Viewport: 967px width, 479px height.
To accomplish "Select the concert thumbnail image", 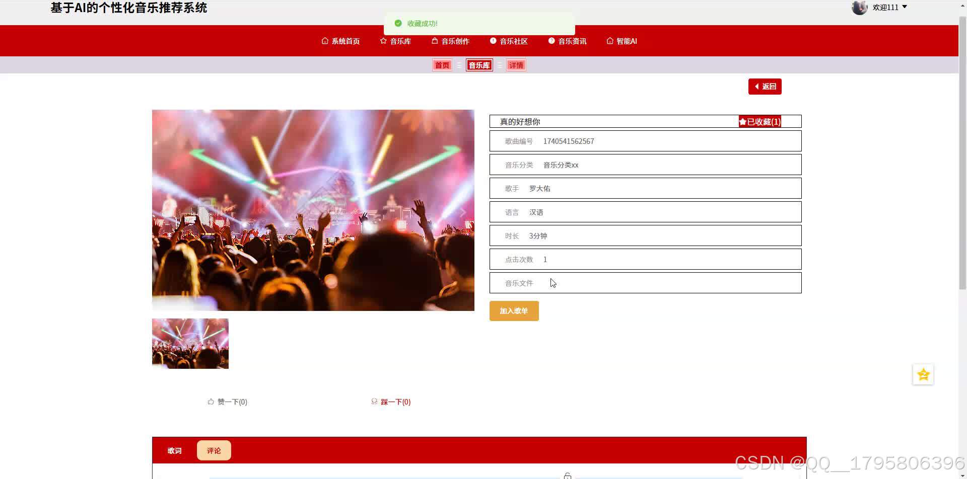I will (190, 344).
